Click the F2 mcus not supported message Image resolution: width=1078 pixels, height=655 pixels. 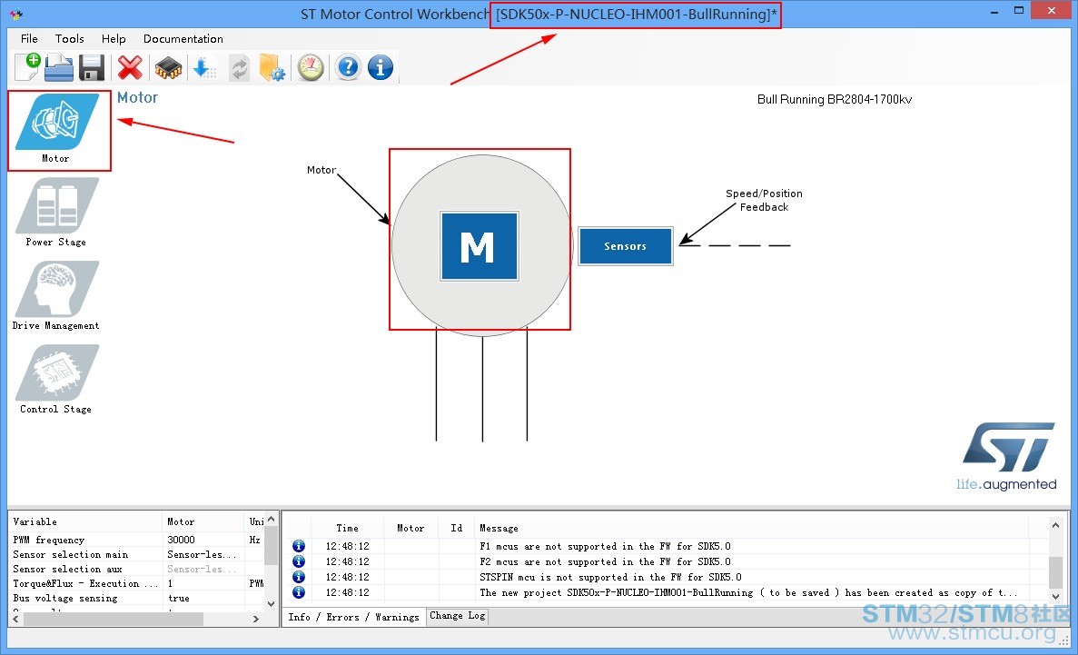(605, 561)
